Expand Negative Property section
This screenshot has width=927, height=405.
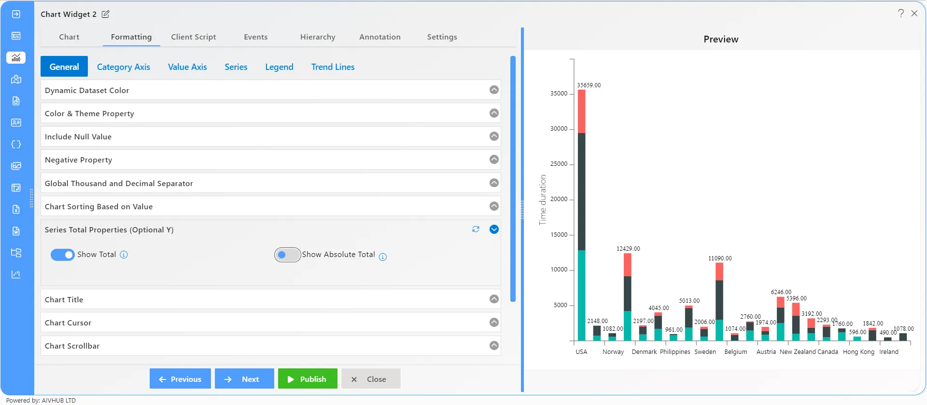(x=494, y=159)
